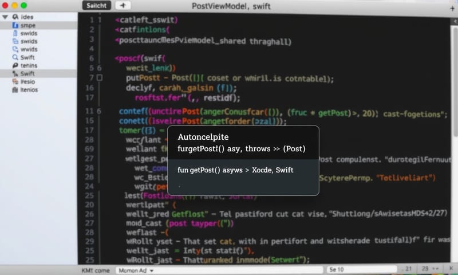Viewport: 458px width, 275px height.
Task: Toggle the breakpoint box on line 7
Action: pyautogui.click(x=100, y=78)
